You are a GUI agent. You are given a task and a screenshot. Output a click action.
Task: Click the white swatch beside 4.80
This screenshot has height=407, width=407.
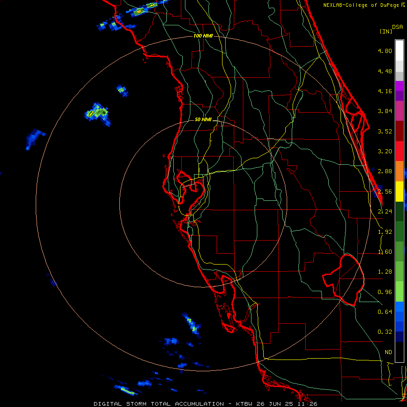click(x=399, y=50)
